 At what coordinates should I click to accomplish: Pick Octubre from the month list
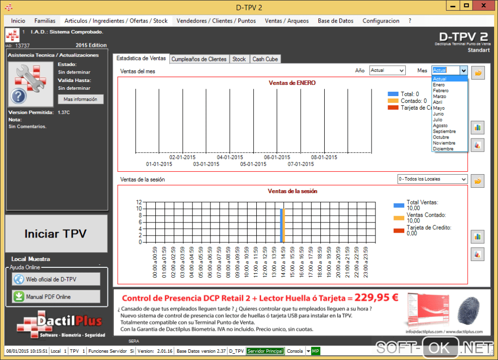pos(449,137)
